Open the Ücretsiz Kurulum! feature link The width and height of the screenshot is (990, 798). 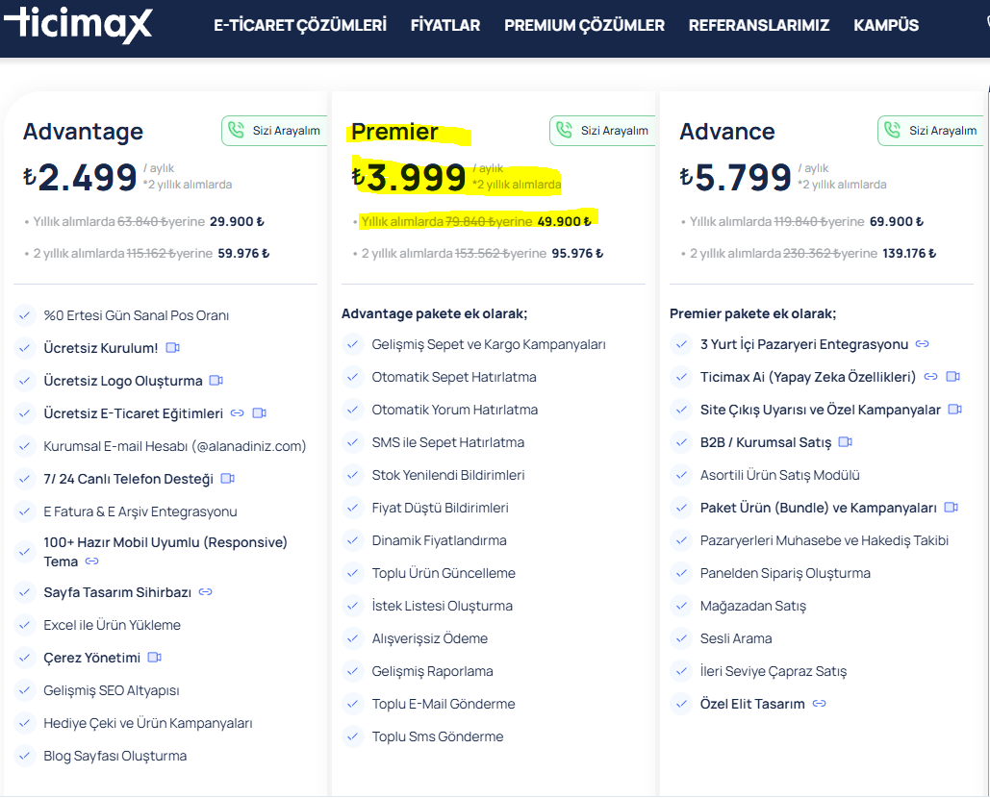click(x=100, y=348)
